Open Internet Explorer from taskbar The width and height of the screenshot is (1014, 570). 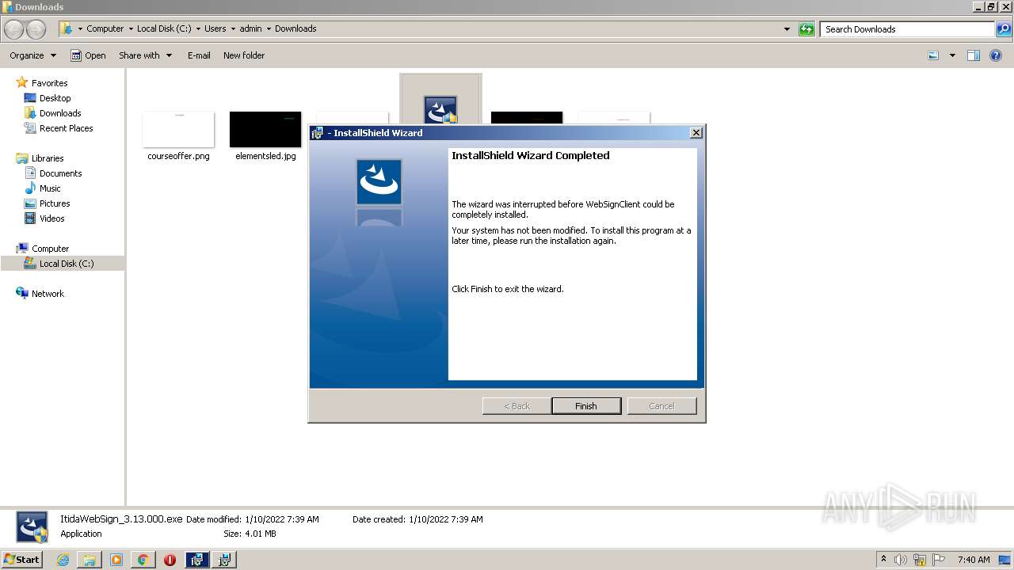pyautogui.click(x=63, y=560)
